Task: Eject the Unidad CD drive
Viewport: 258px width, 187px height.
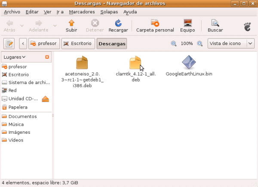Action: click(46, 99)
